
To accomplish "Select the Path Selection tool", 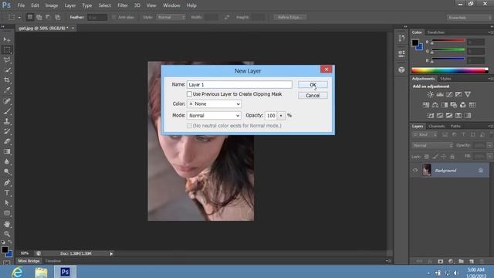I will point(7,203).
